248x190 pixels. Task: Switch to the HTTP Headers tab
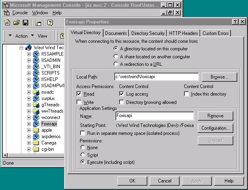click(x=184, y=33)
